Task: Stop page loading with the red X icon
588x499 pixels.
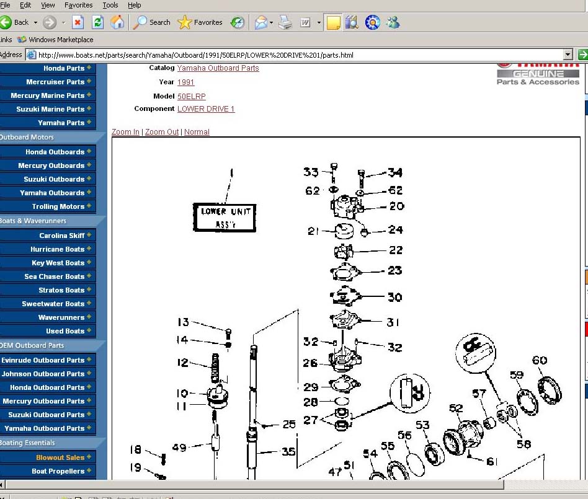Action: [78, 22]
